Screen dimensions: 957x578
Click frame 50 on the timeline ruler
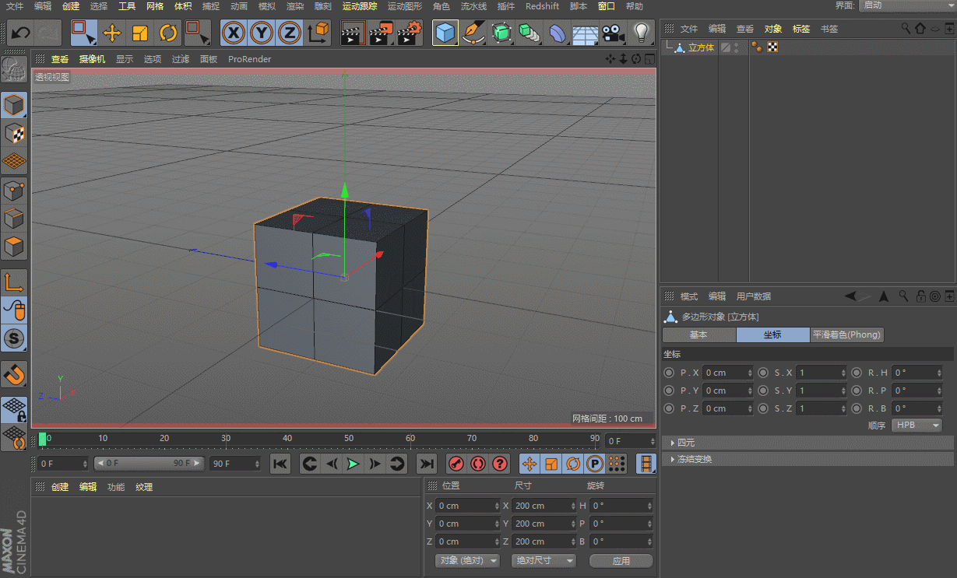tap(349, 440)
